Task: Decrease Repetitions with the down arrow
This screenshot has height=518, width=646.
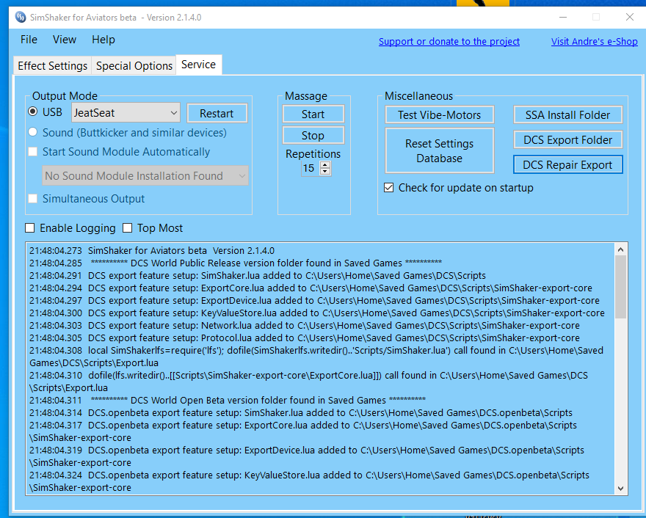Action: click(325, 171)
